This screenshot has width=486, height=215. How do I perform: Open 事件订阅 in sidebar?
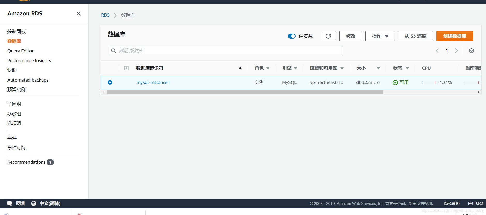(x=17, y=148)
